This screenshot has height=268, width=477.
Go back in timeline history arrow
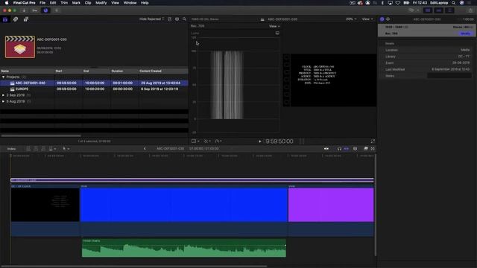(x=145, y=149)
